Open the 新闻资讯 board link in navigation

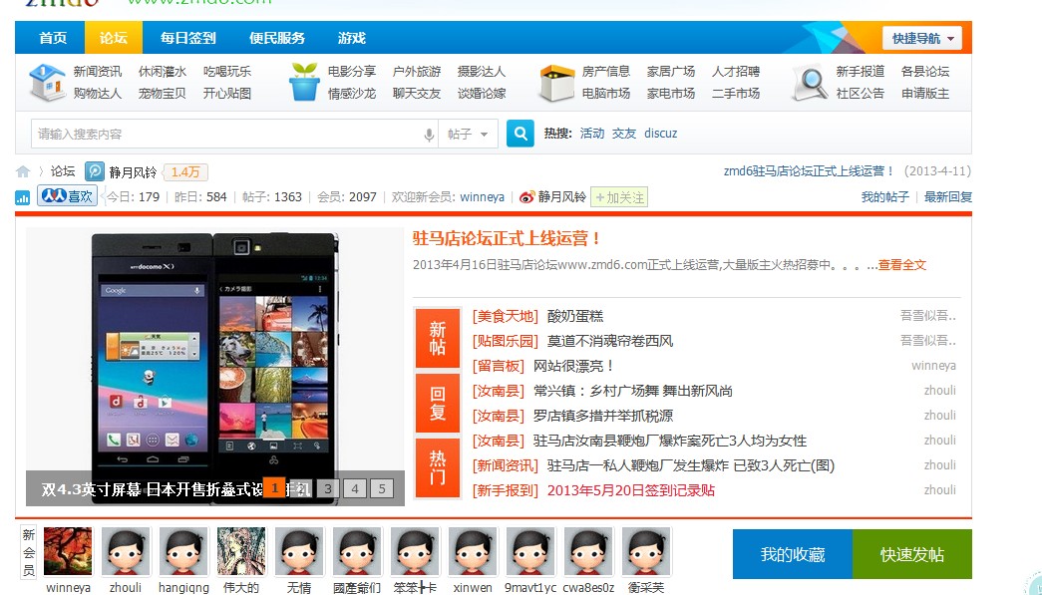coord(98,72)
